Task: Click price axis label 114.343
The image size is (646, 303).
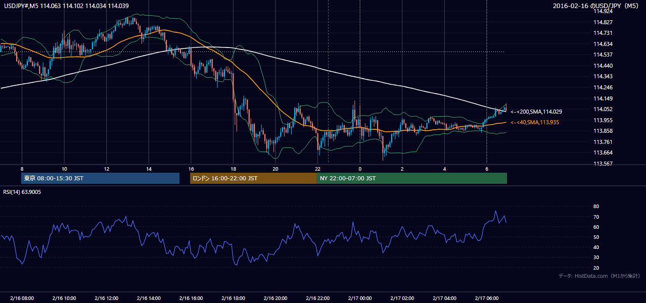Action: coord(603,76)
